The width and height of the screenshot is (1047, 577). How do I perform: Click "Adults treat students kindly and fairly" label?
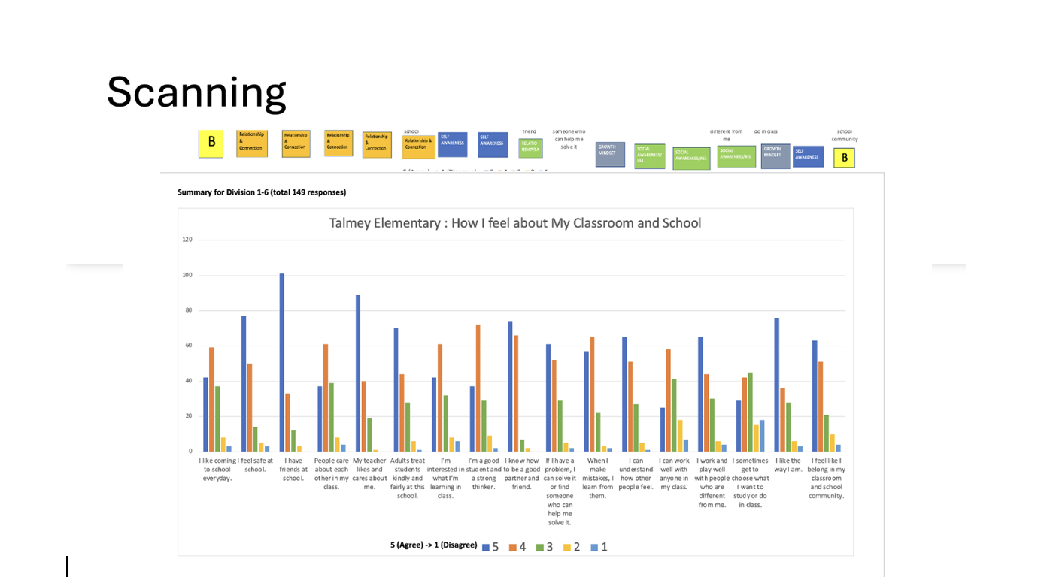[408, 478]
